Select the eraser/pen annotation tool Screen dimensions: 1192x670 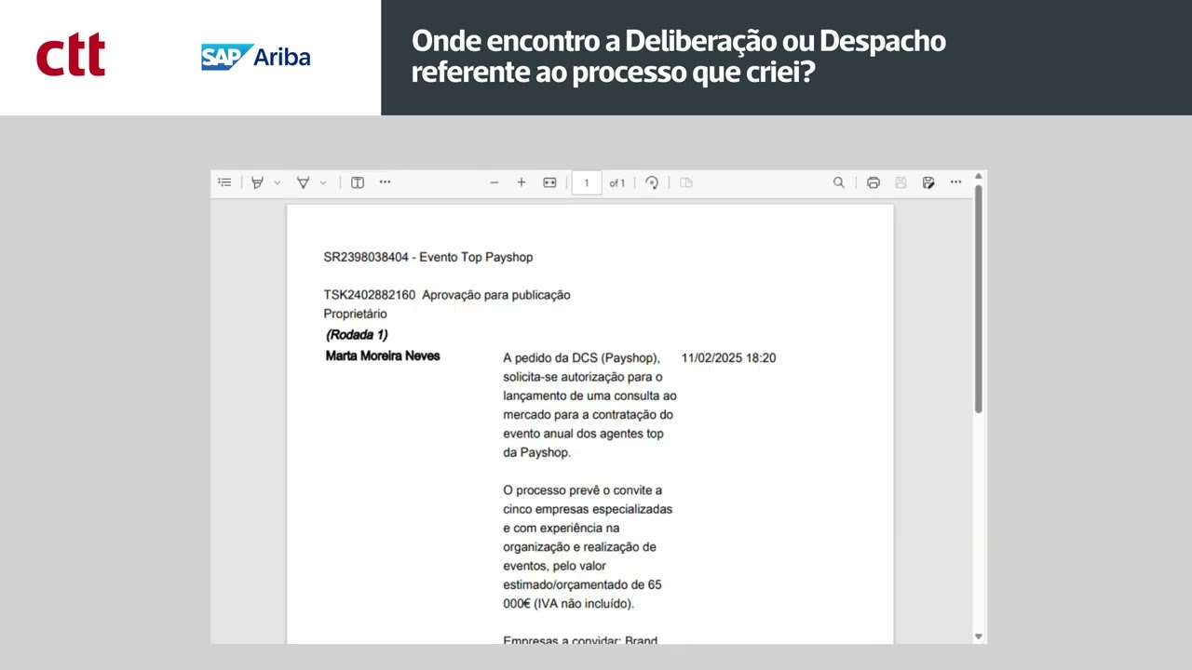click(x=303, y=182)
